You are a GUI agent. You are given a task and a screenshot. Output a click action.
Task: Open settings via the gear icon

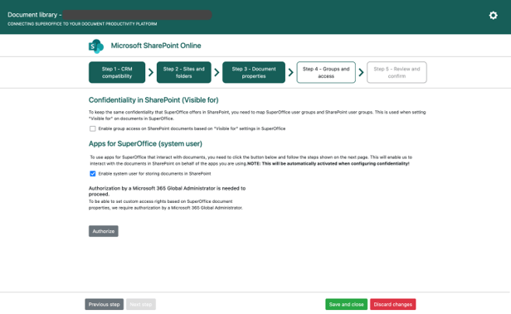493,15
